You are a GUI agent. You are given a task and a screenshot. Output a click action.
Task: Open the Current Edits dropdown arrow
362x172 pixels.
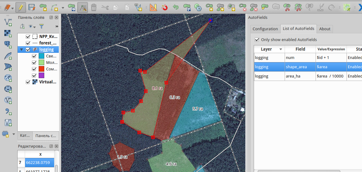(12, 8)
